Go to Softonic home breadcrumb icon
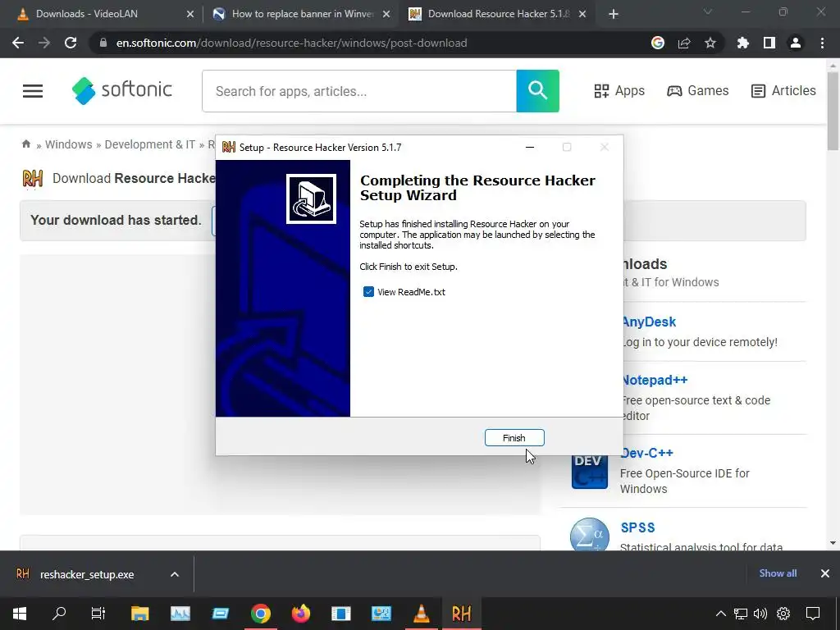Viewport: 840px width, 630px height. (25, 144)
